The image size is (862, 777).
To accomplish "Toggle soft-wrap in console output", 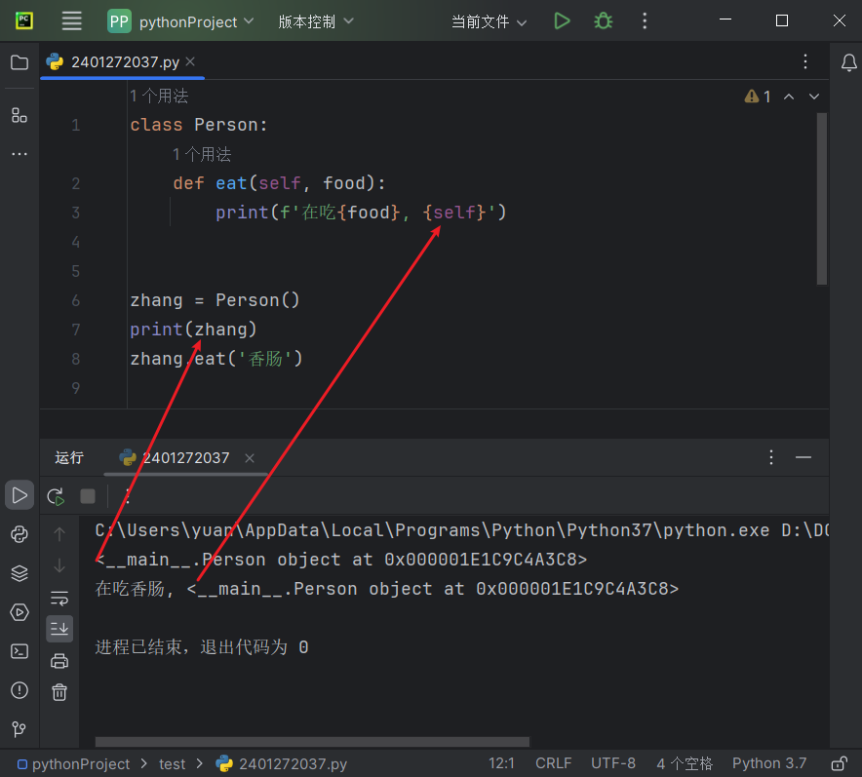I will [59, 598].
